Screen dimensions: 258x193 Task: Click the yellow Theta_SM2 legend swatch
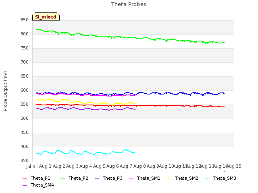pos(169,179)
